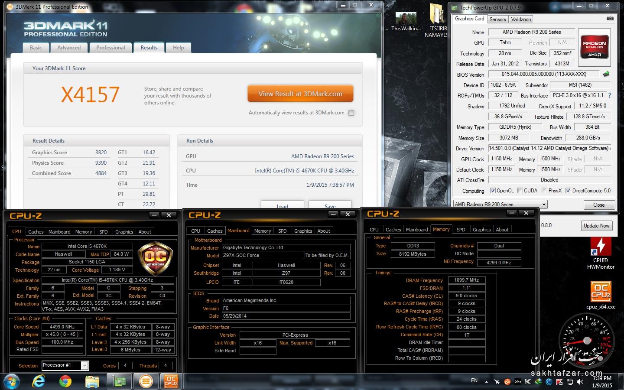Screen dimensions: 624x390
Task: Click the Radeon Graphics AMD logo
Action: tap(594, 47)
